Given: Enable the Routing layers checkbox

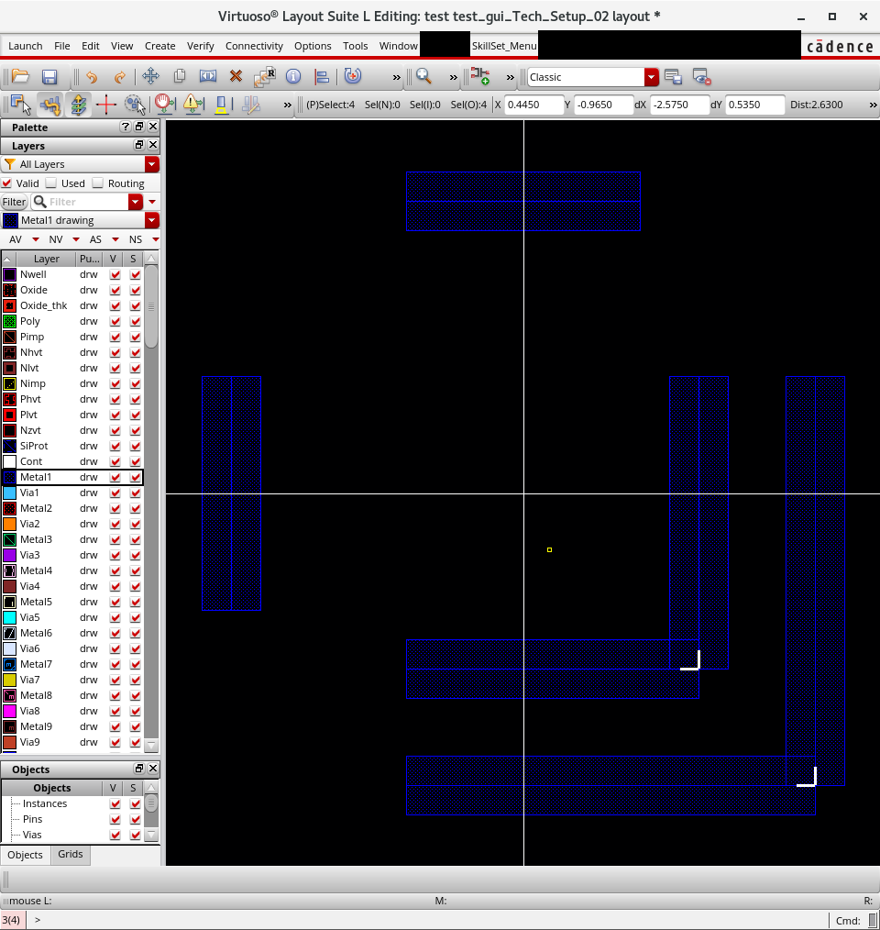Looking at the screenshot, I should (98, 183).
